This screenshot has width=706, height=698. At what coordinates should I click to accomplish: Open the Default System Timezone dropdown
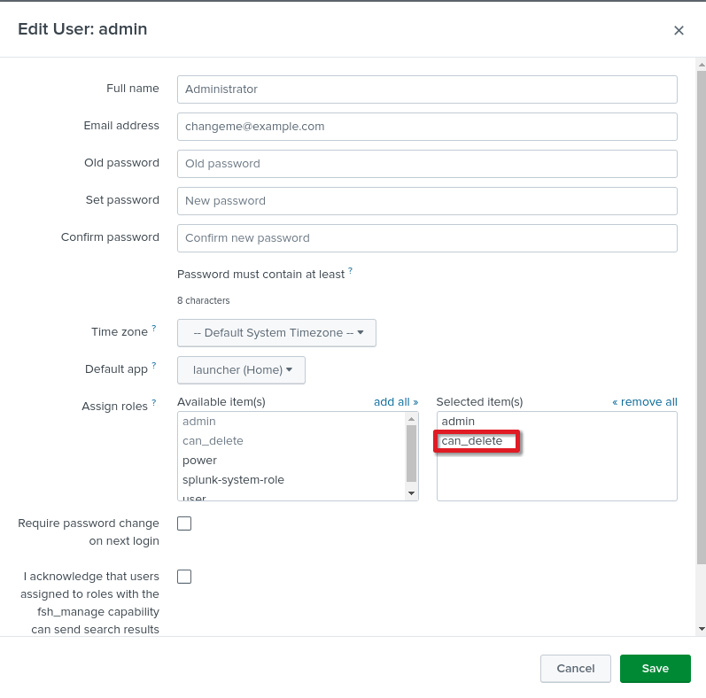tap(276, 333)
